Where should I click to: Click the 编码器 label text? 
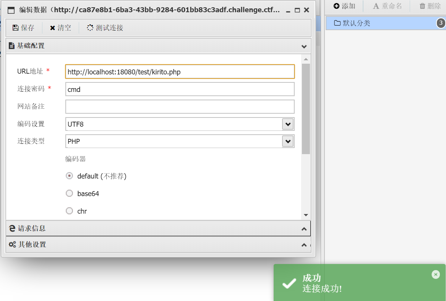pyautogui.click(x=75, y=159)
